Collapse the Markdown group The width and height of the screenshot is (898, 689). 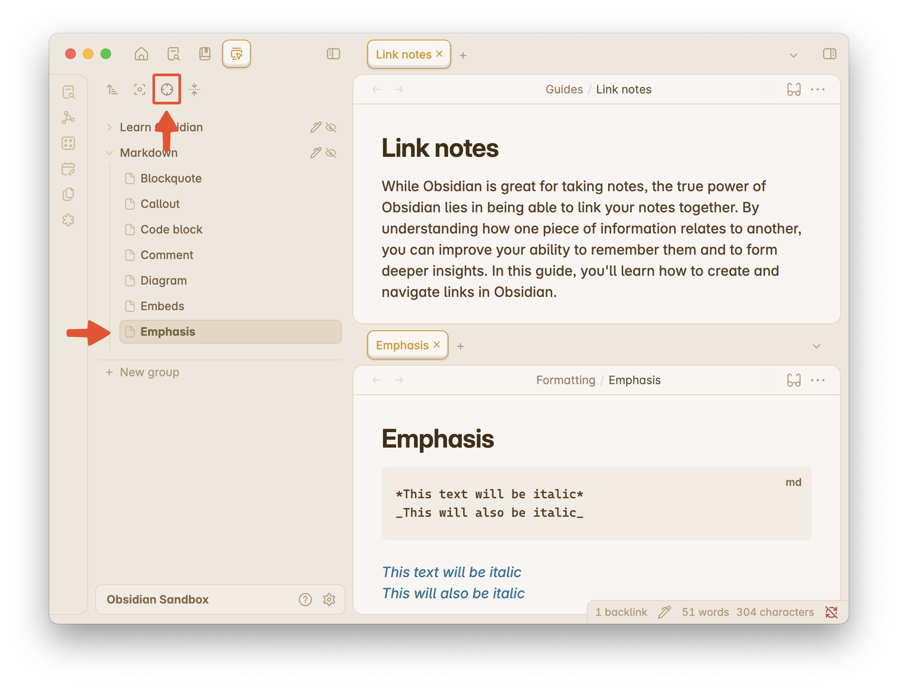point(109,153)
